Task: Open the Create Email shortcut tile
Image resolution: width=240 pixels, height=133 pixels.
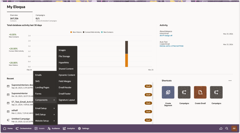Action: pyautogui.click(x=200, y=92)
